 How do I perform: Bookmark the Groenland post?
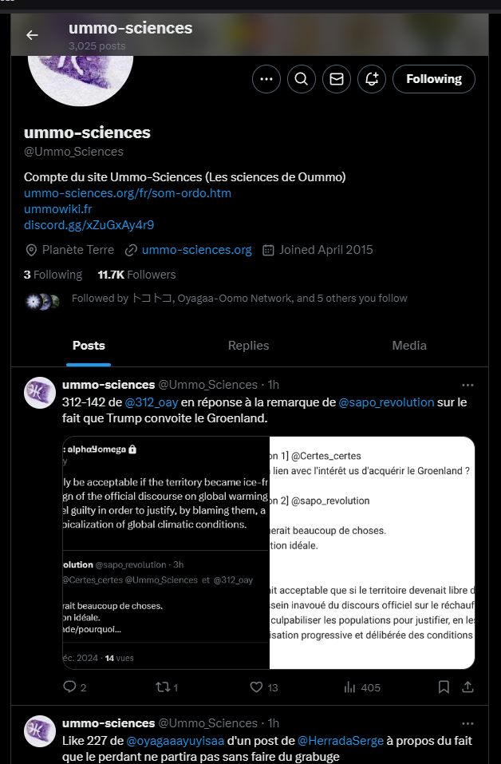(444, 687)
